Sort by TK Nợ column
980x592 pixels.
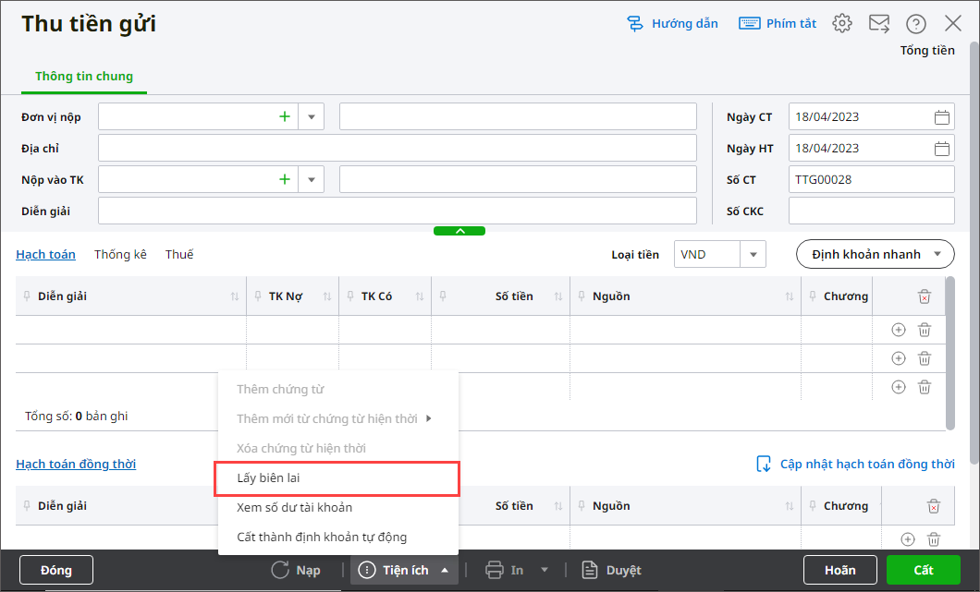click(327, 296)
